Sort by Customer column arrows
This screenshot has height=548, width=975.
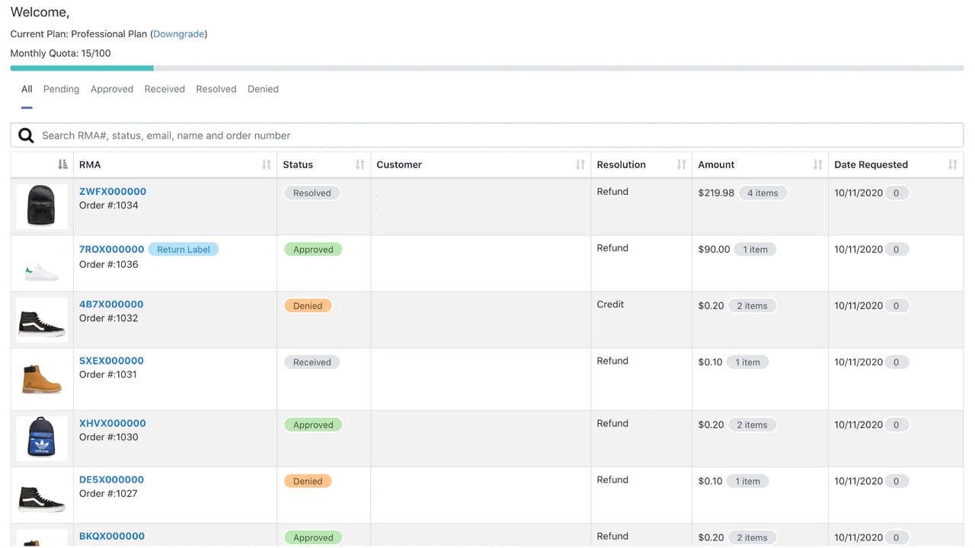click(x=580, y=164)
